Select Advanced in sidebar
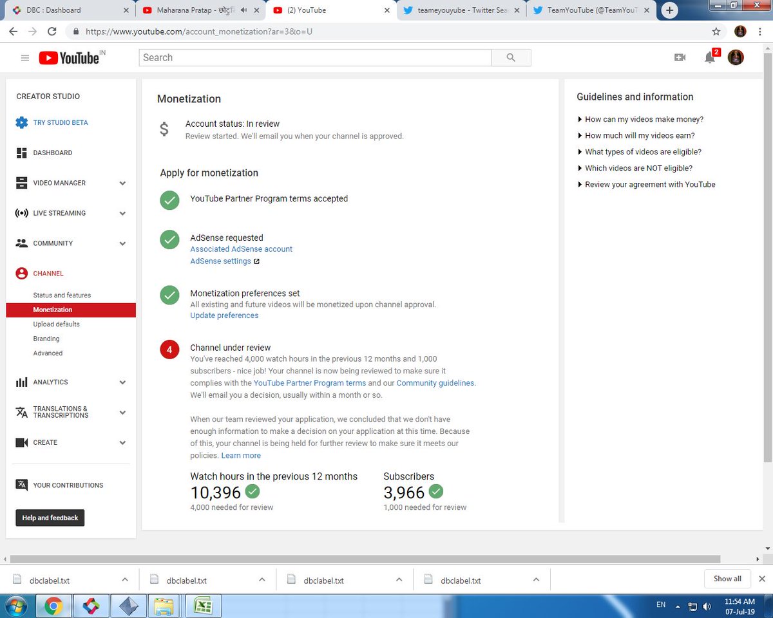The height and width of the screenshot is (618, 773). (x=48, y=353)
